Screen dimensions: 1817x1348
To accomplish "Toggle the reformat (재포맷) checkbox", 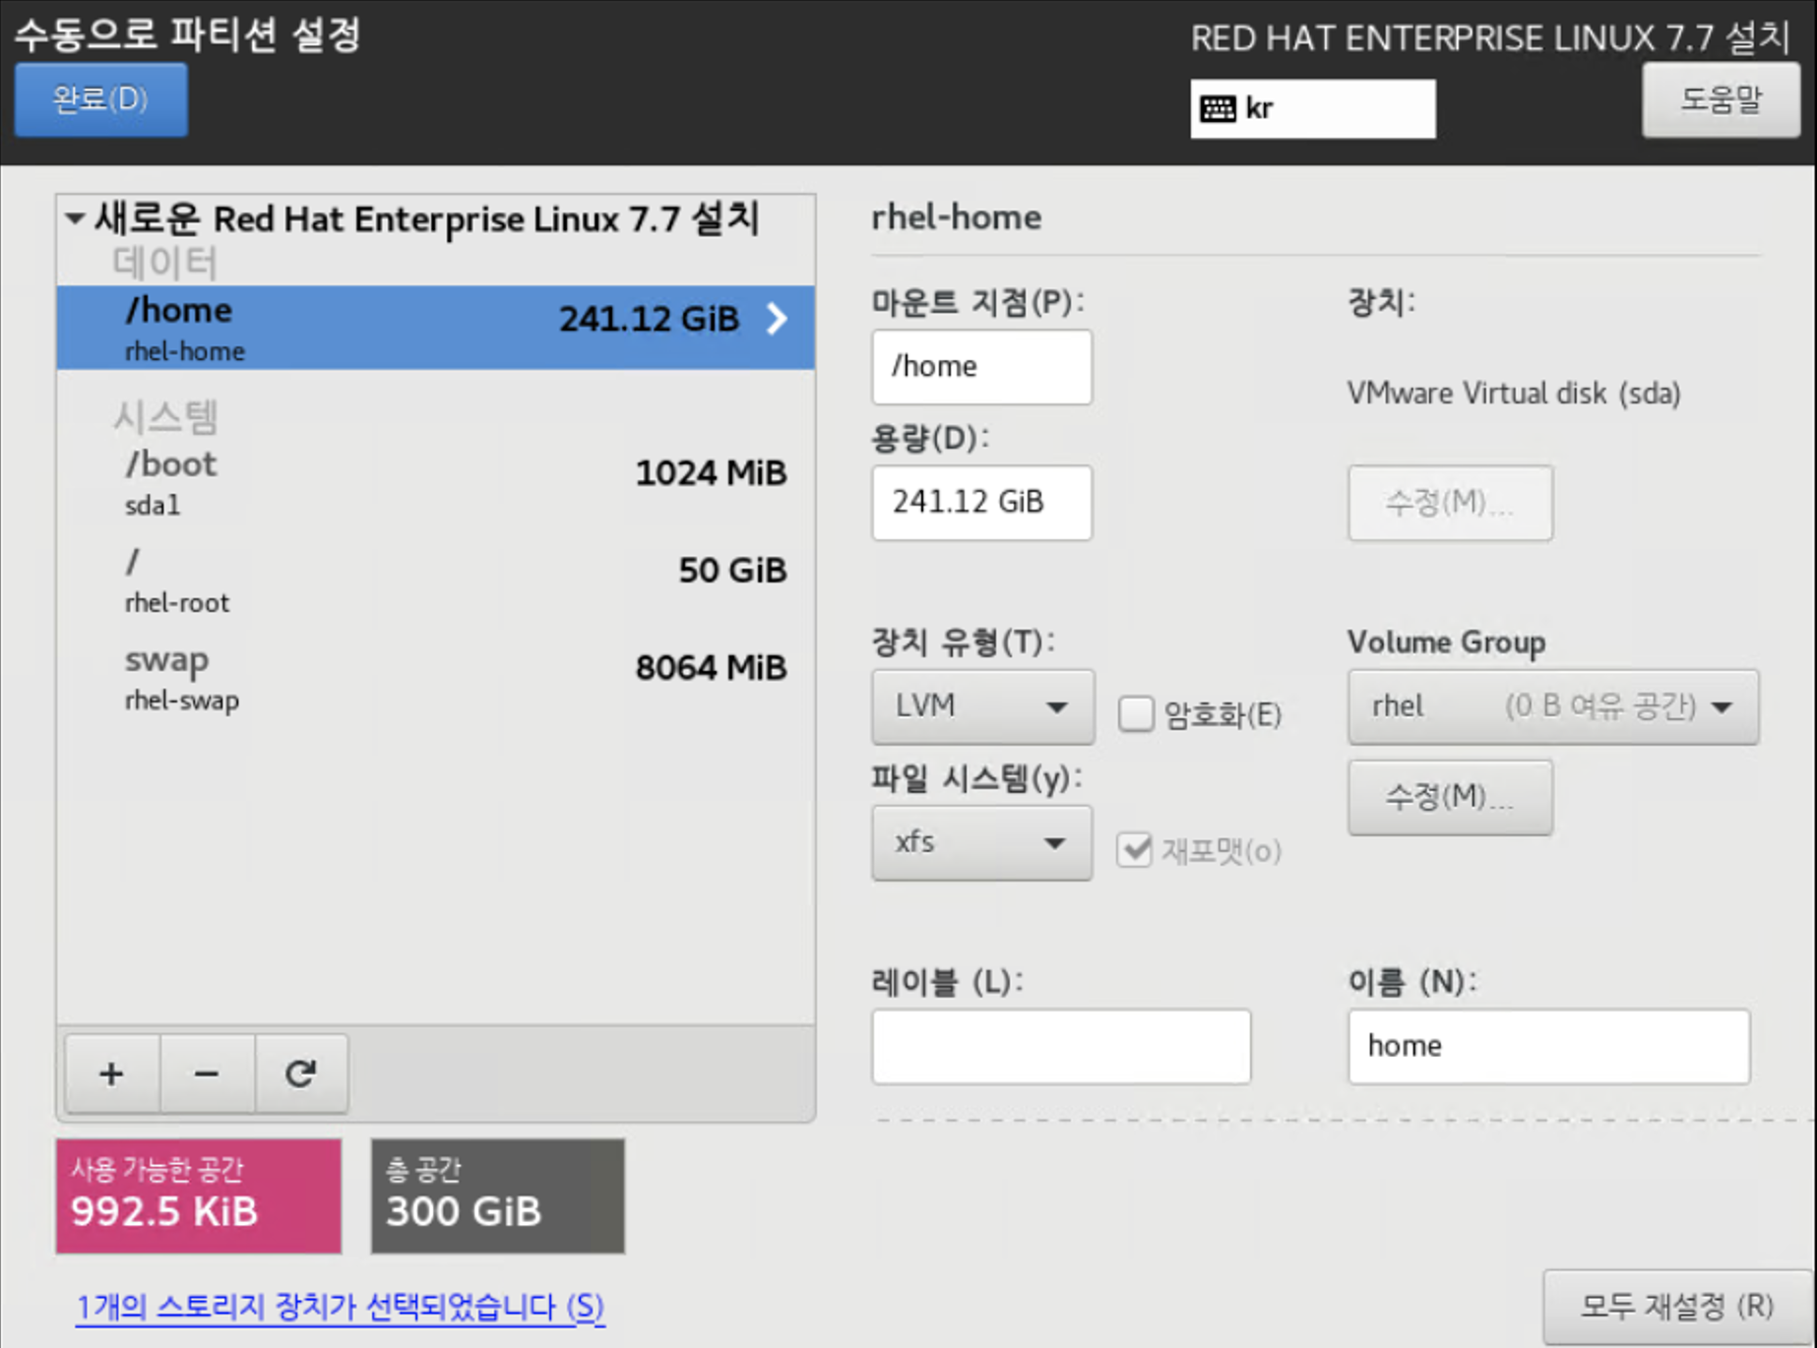I will [x=1135, y=849].
